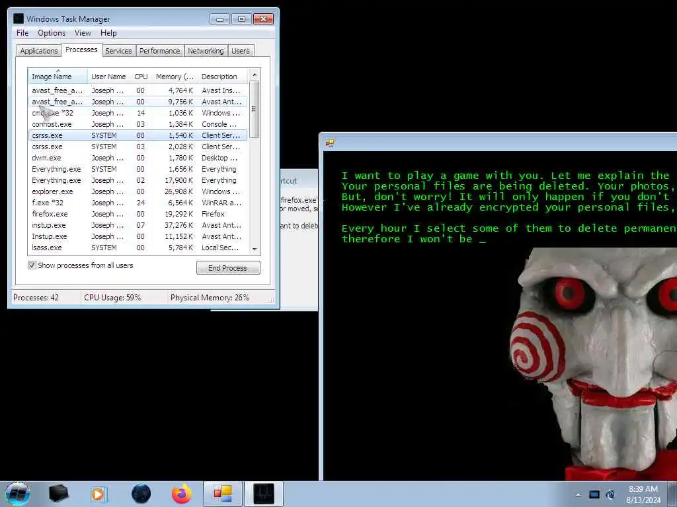
Task: Switch to the Performance tab
Action: tap(160, 51)
